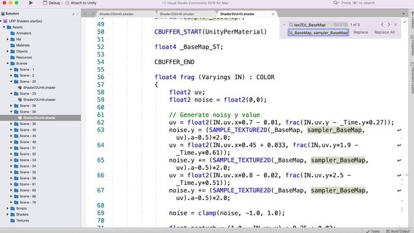Toggle search options in find field
The image size is (414, 233).
tap(341, 25)
